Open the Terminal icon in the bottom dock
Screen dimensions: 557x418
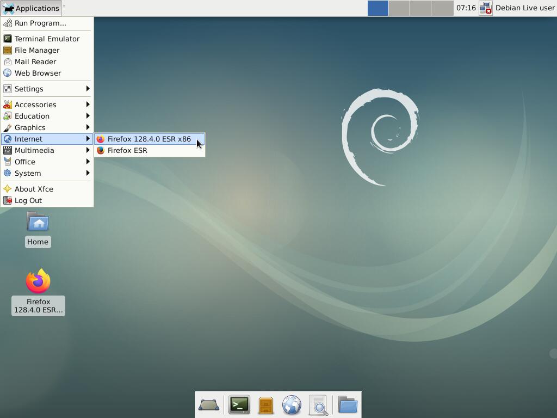pyautogui.click(x=239, y=405)
